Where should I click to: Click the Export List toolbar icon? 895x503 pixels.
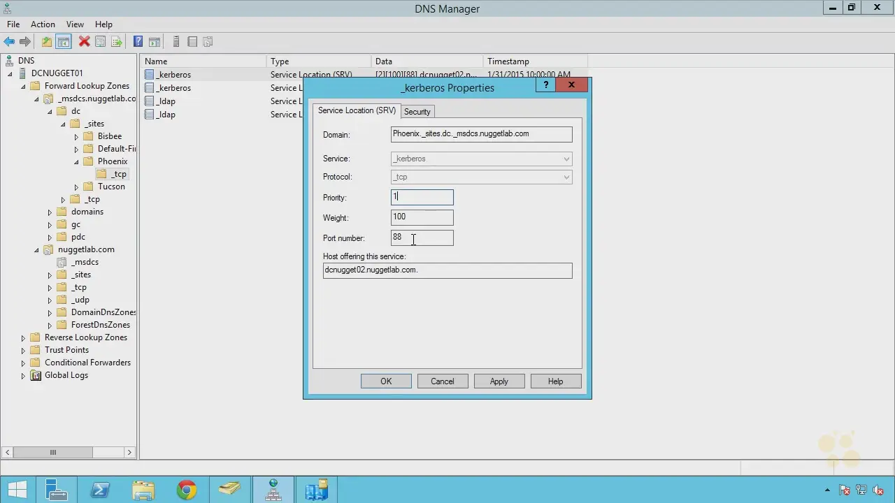(117, 41)
